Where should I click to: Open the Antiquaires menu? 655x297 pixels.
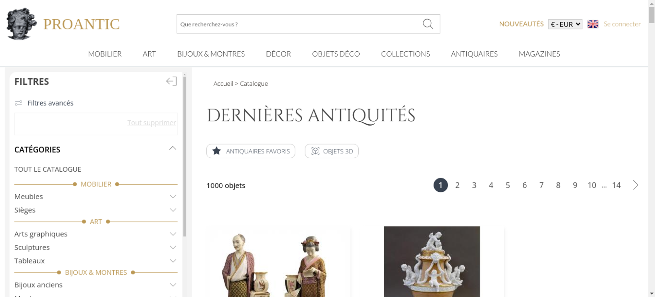(474, 54)
